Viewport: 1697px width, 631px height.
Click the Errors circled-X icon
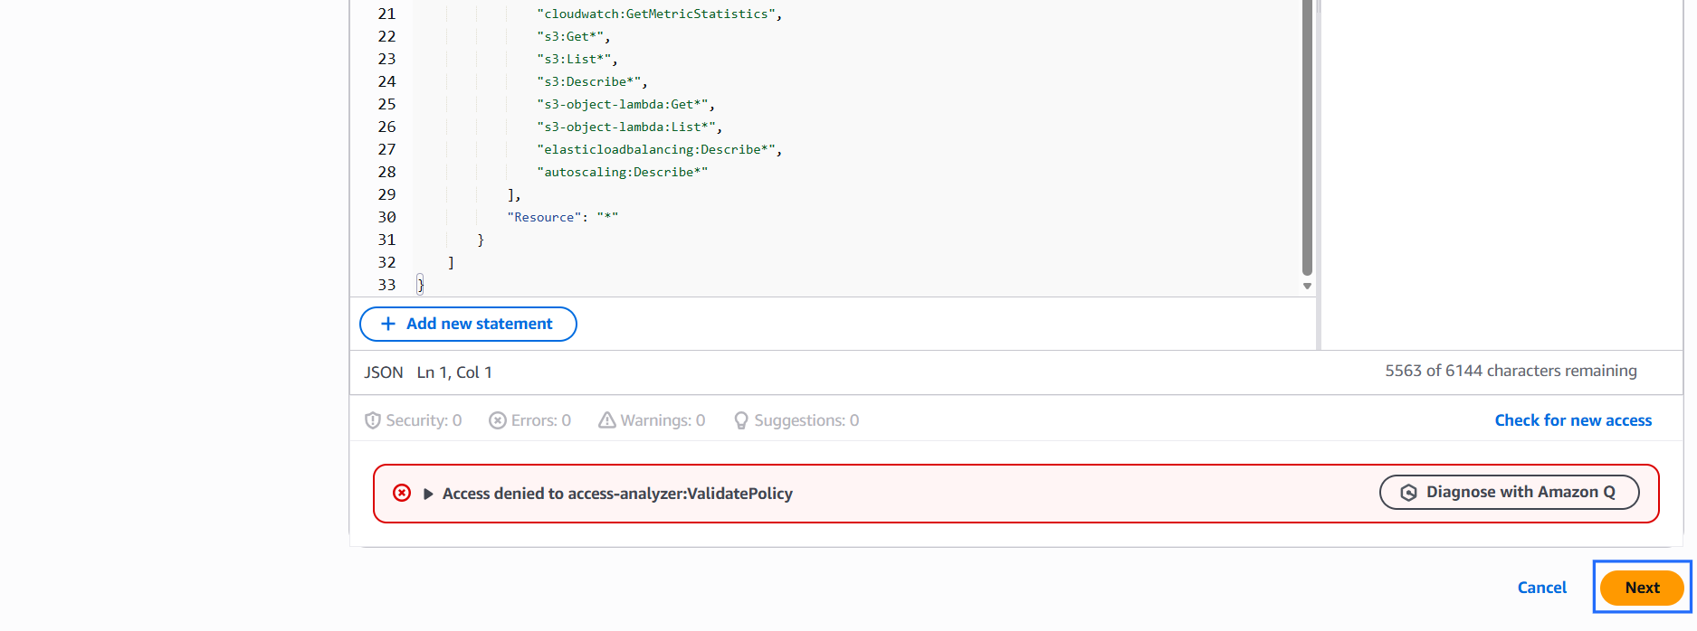(x=497, y=420)
